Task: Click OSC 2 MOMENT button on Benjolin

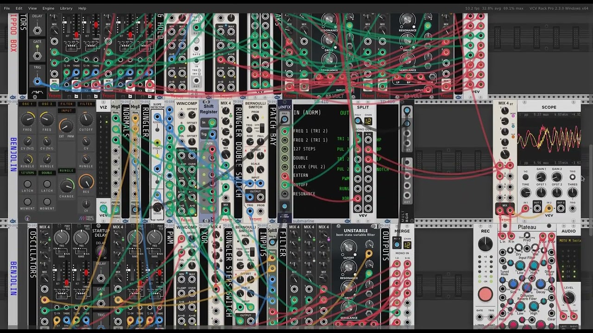Action: [x=47, y=202]
